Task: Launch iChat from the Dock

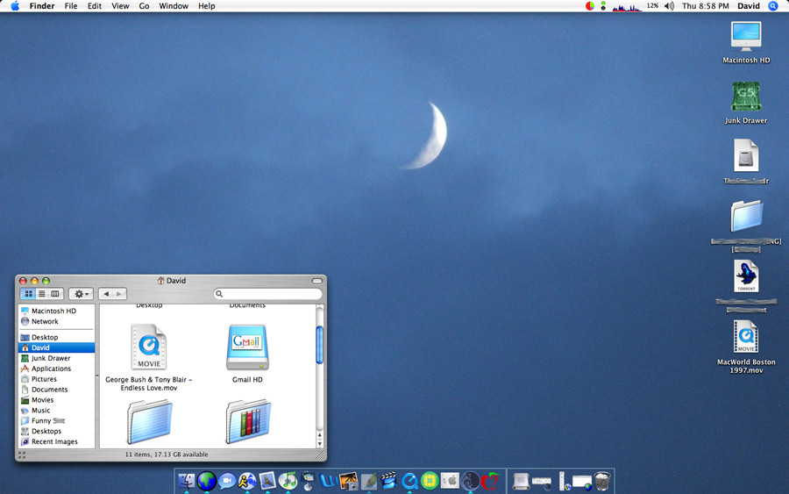Action: (x=227, y=481)
